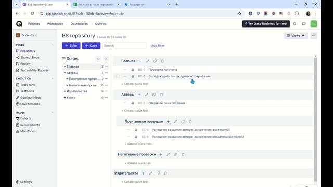Clone the Авторы suite
Viewport: 333px width, 187px height.
(x=154, y=95)
